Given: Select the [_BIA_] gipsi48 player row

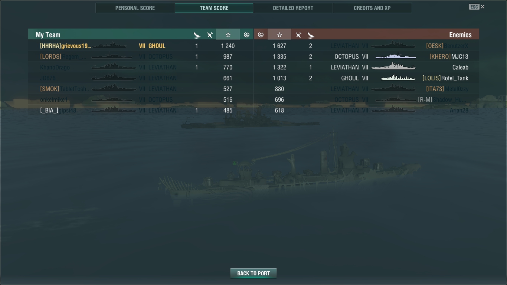Looking at the screenshot, I should (141, 110).
